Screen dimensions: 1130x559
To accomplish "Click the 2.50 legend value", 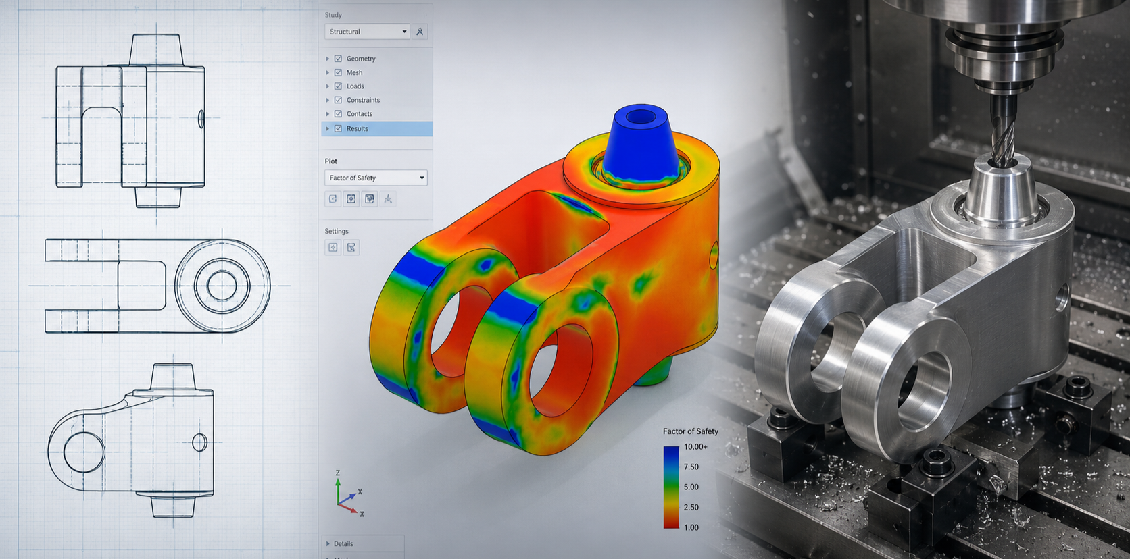I will [691, 508].
